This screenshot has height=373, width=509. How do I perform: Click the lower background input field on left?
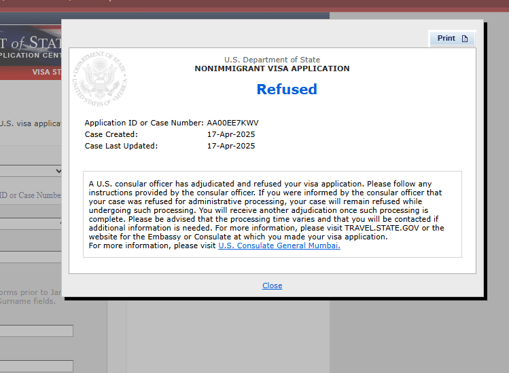tap(37, 366)
